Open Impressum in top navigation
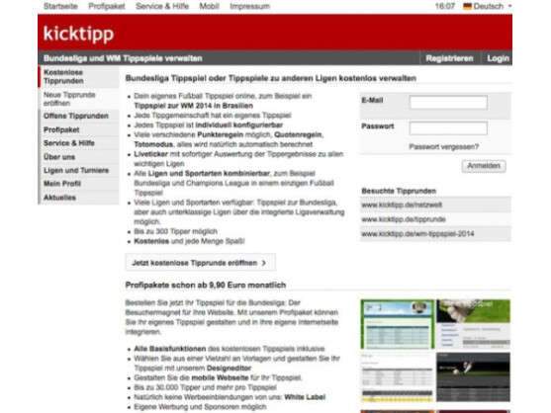551x413 pixels. (x=249, y=6)
